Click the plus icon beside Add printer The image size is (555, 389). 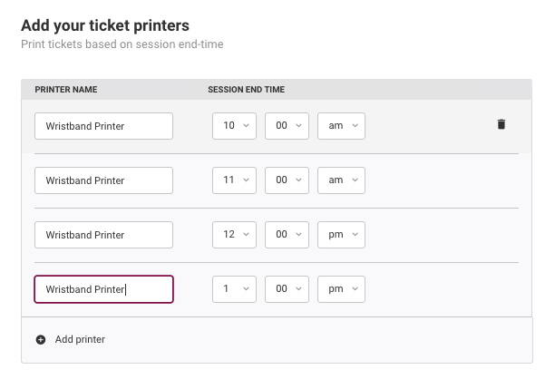pyautogui.click(x=41, y=340)
